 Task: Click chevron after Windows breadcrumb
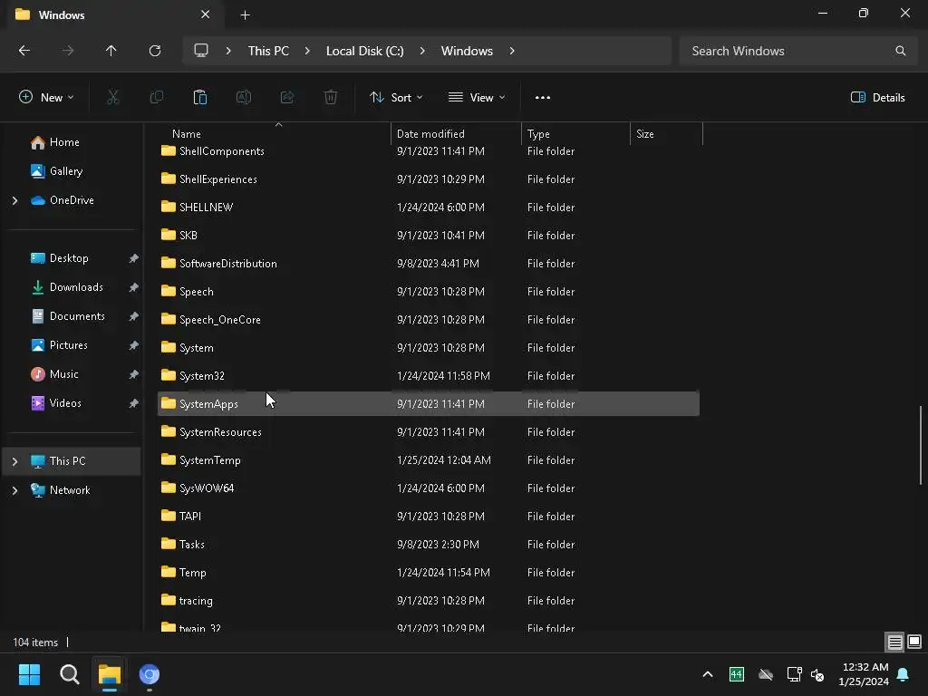pyautogui.click(x=512, y=51)
